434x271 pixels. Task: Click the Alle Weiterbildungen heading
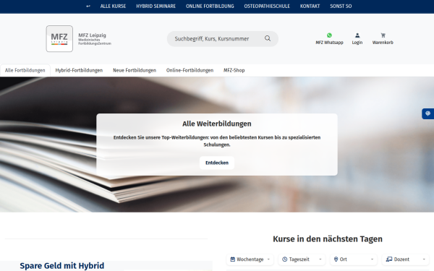coord(217,124)
